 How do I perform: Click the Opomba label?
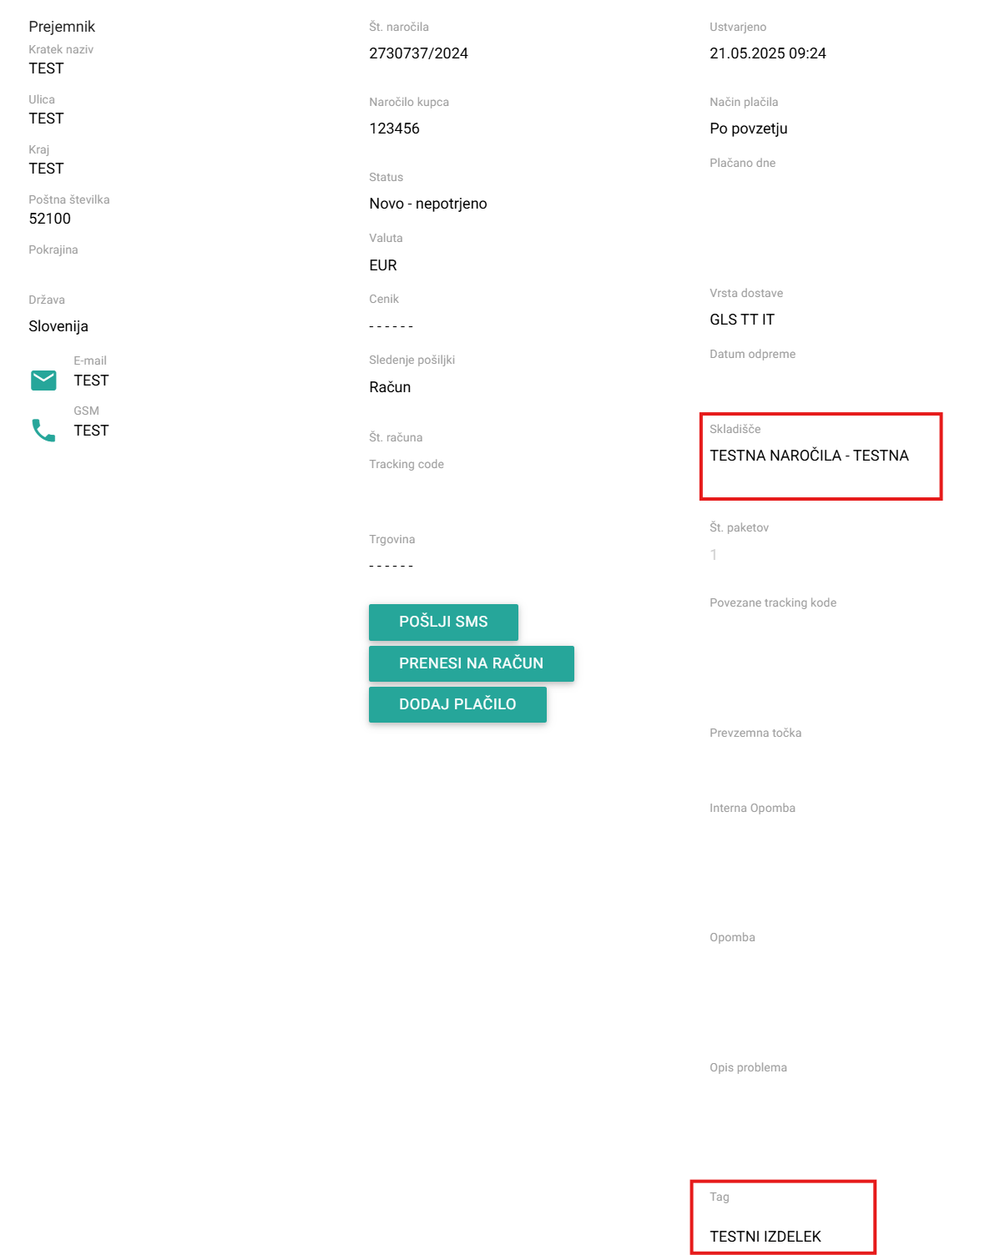[x=732, y=937]
